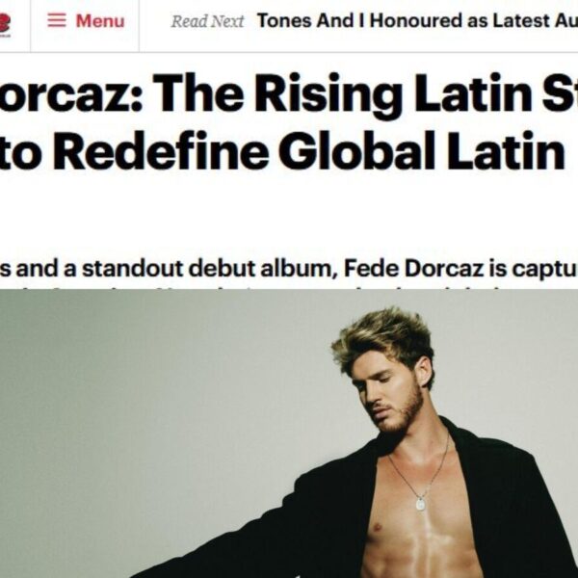Click headline line Redefine Global Latin

[282, 151]
